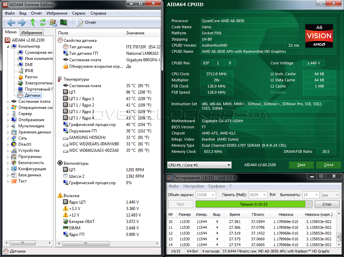This screenshot has height=257, width=344.
Task: Open the Память (МиБ) dropdown in LinX
Action: point(264,195)
